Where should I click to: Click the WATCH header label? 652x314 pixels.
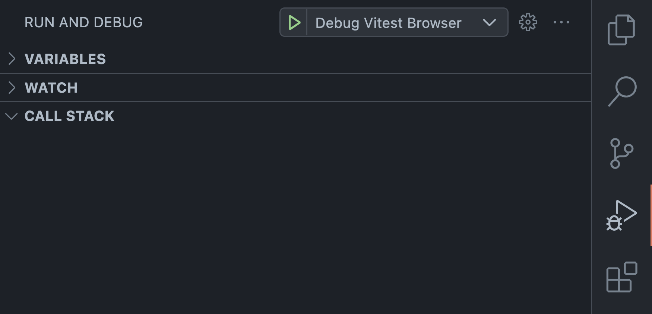pyautogui.click(x=51, y=88)
